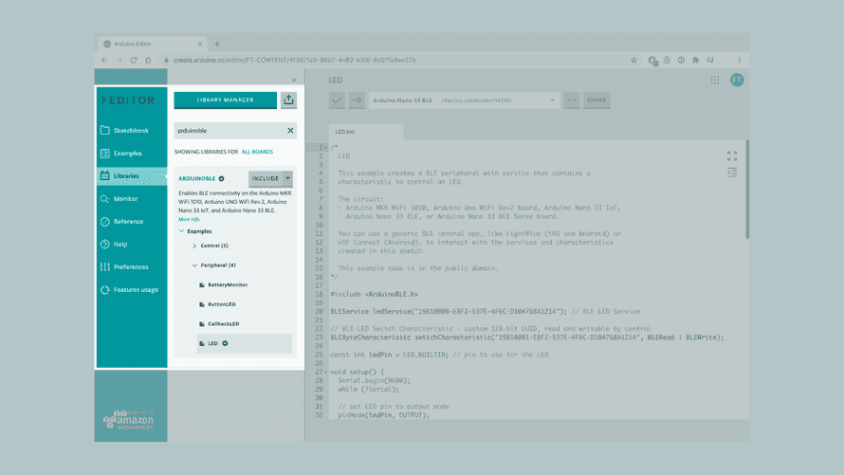The width and height of the screenshot is (844, 475).
Task: Select Libraries in the sidebar
Action: tap(131, 176)
